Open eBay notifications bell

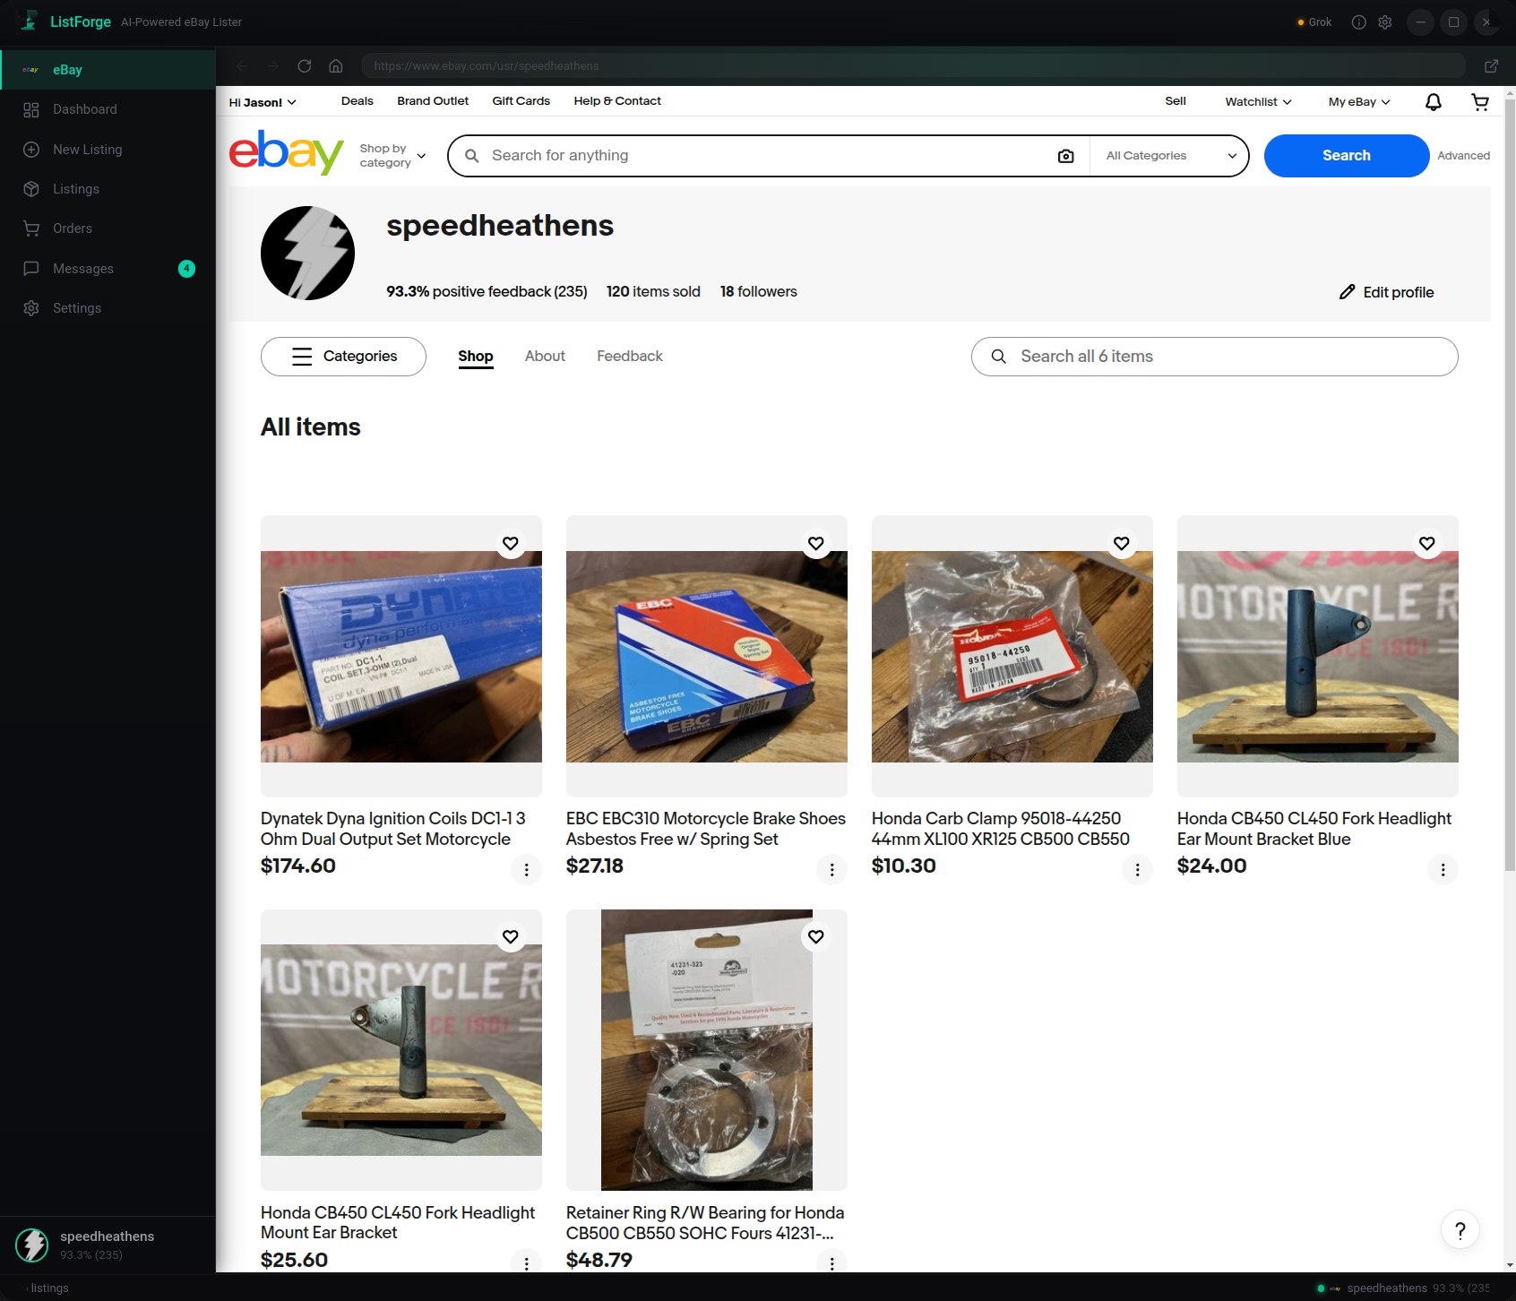coord(1434,102)
